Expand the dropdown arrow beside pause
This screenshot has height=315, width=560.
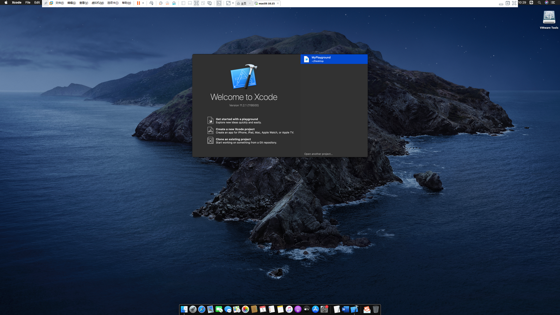143,3
